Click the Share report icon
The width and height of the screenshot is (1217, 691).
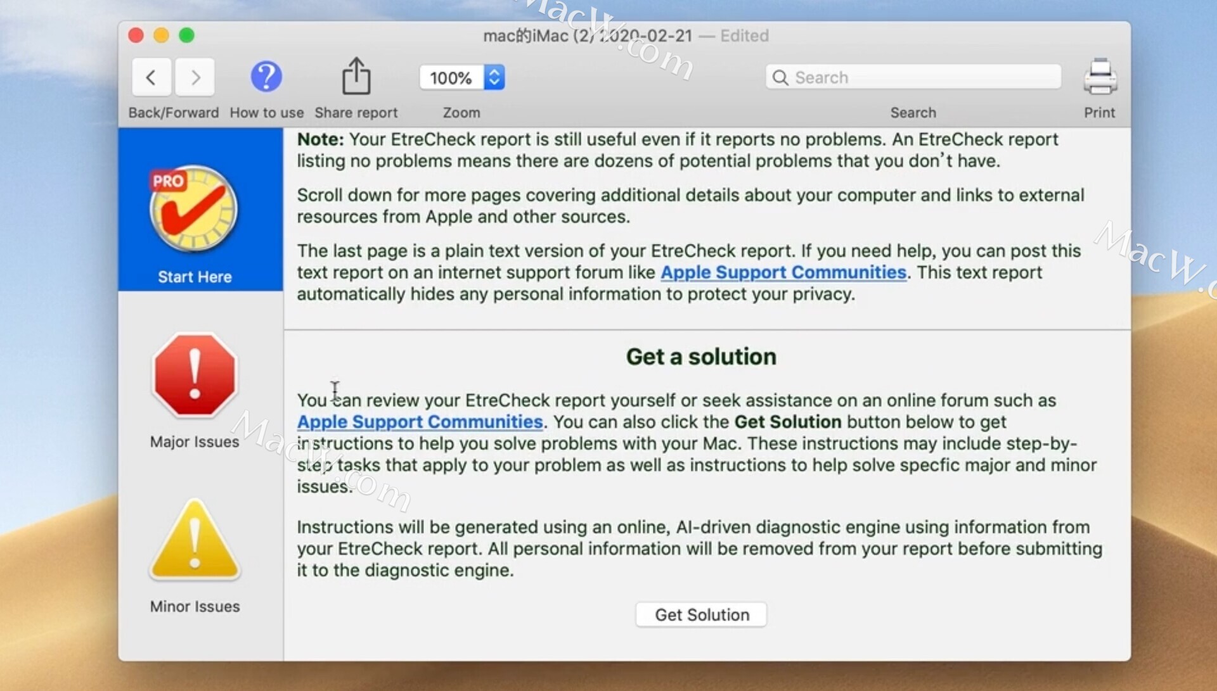(356, 76)
